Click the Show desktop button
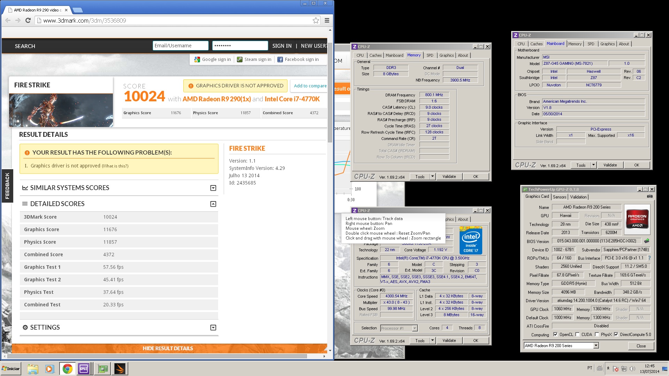Image resolution: width=669 pixels, height=376 pixels. tap(666, 368)
